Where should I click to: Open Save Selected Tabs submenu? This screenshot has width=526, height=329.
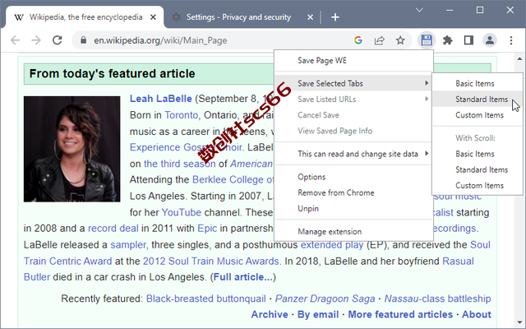354,83
